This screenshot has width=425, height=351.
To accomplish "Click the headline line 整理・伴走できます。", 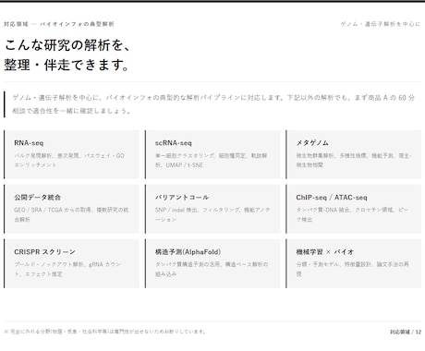I will pyautogui.click(x=67, y=65).
